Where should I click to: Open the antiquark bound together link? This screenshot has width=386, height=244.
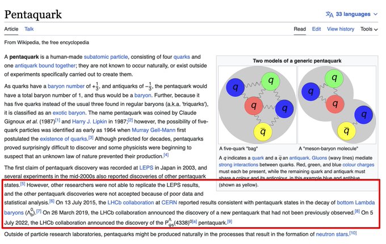[x=45, y=66]
